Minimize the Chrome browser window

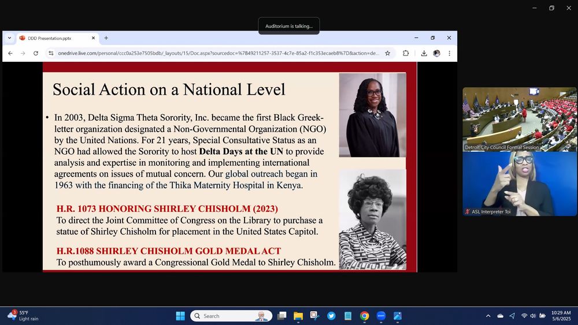(x=416, y=38)
